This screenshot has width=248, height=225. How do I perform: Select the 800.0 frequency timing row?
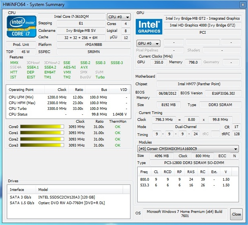(188, 179)
